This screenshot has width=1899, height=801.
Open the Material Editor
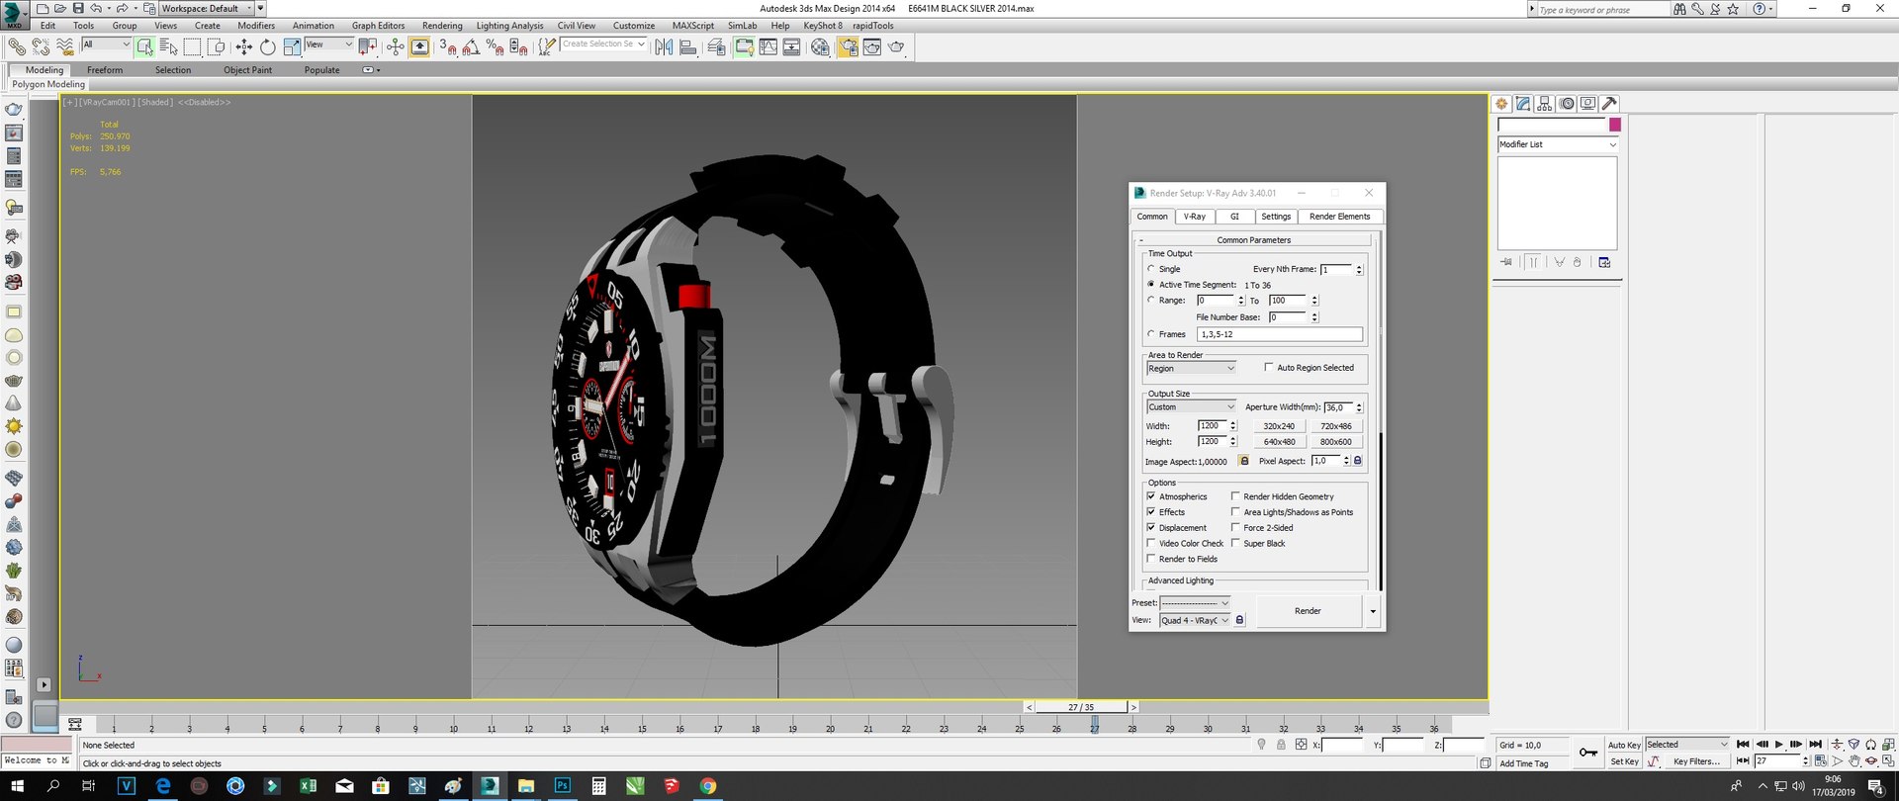(x=820, y=46)
